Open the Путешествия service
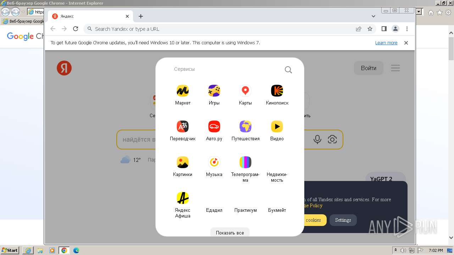 click(x=245, y=131)
